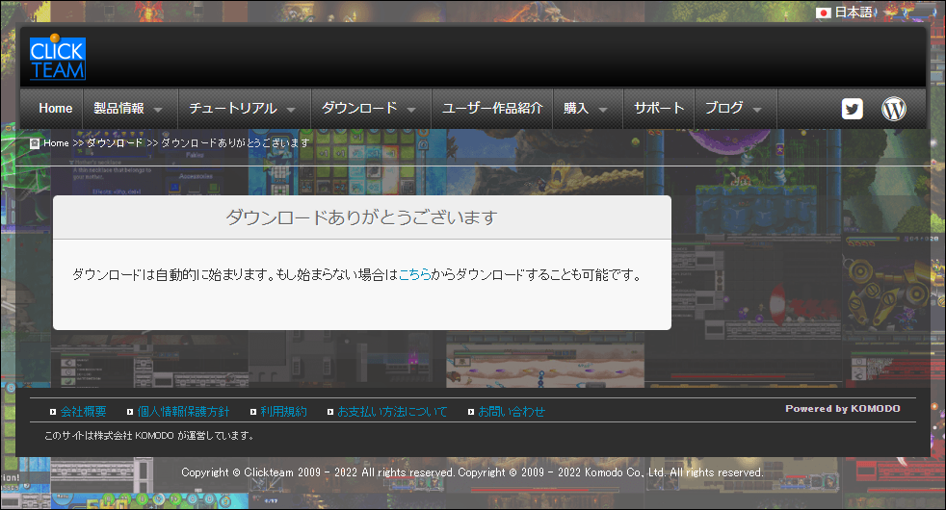Expand the ダウンロード dropdown arrow
Viewport: 946px width, 510px height.
pyautogui.click(x=411, y=110)
